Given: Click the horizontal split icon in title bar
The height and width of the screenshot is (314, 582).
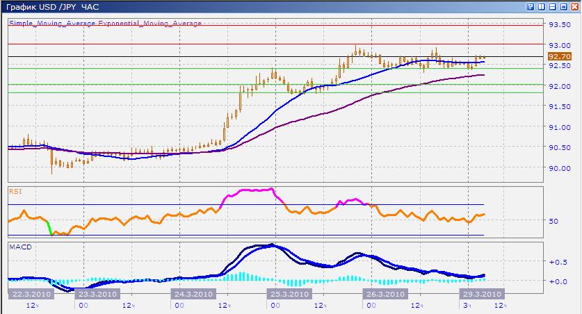Looking at the screenshot, I should click(553, 6).
